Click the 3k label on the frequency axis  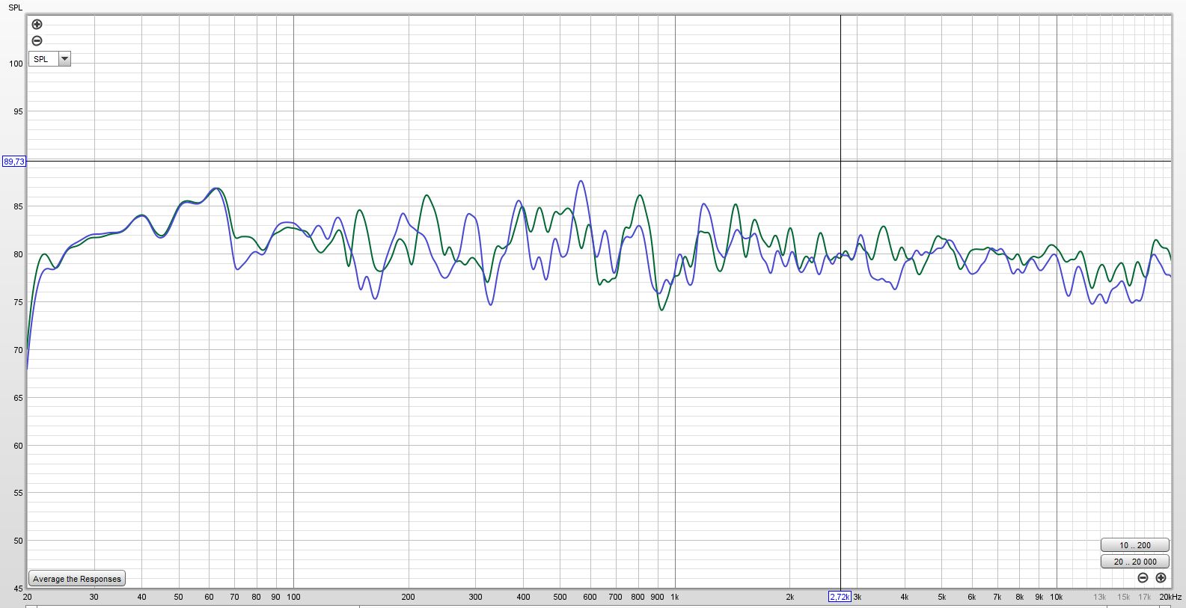click(x=858, y=597)
